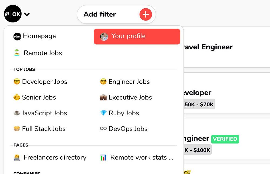Click the Add filter field

(x=108, y=14)
